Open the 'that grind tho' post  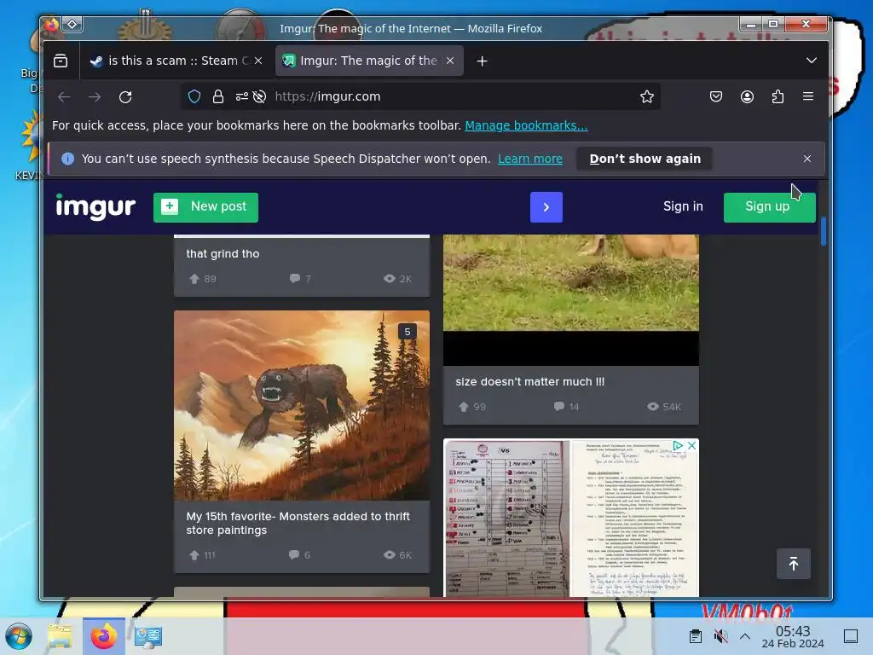click(x=223, y=254)
